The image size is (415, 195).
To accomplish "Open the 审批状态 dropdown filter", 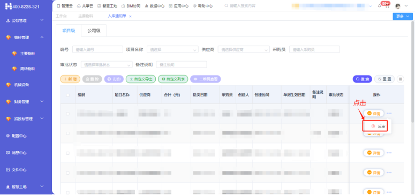I will coord(107,65).
